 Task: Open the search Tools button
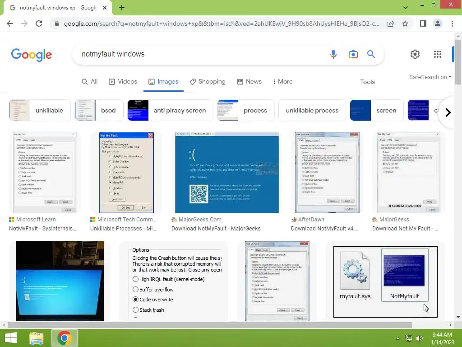pyautogui.click(x=367, y=82)
